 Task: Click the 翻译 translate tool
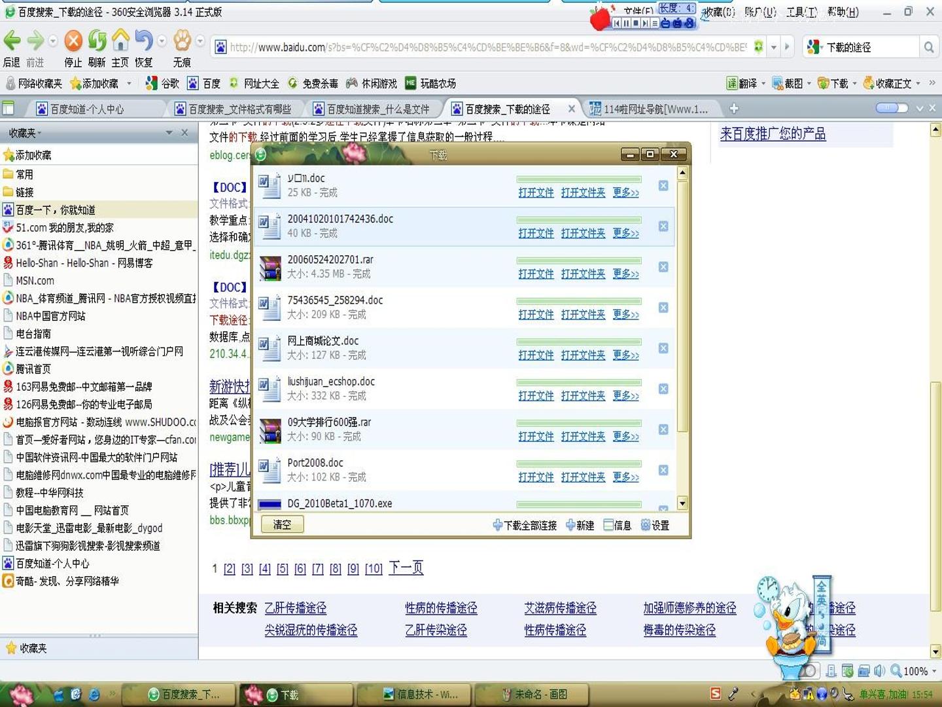(x=742, y=83)
